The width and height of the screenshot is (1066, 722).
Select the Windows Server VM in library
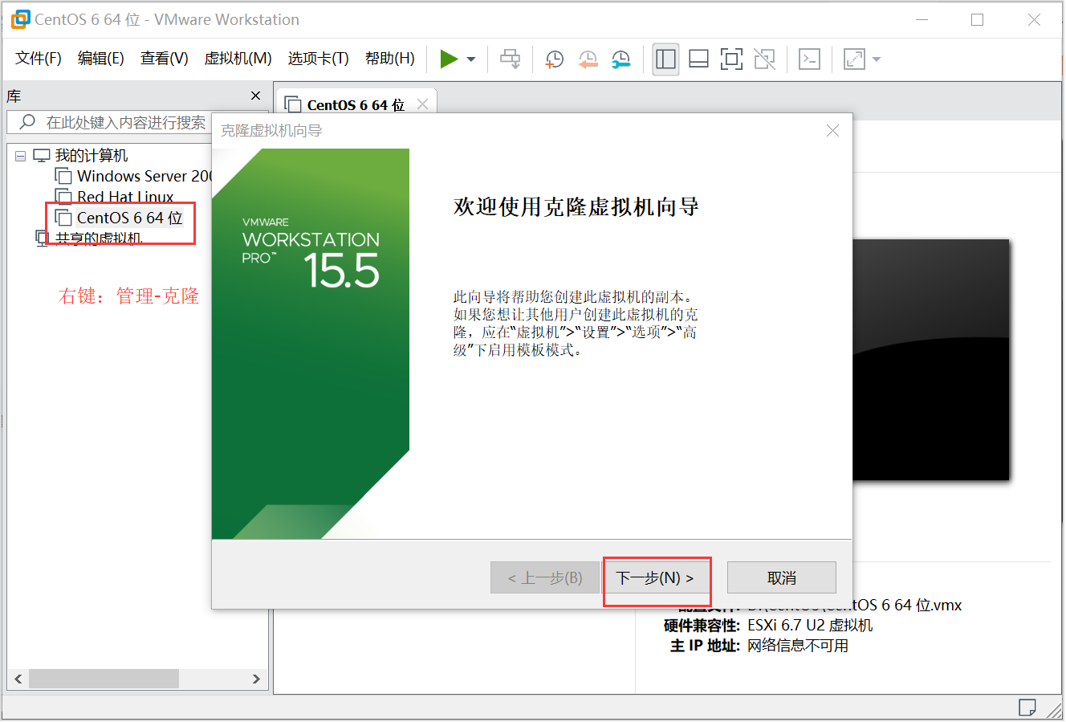[x=133, y=176]
